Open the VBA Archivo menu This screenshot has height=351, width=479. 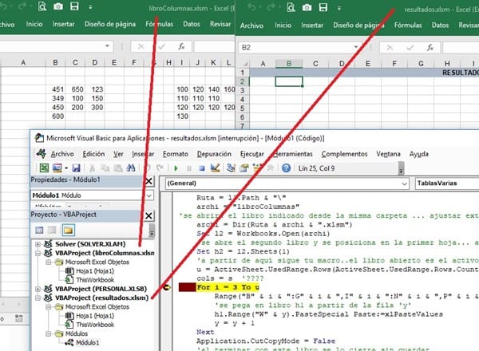click(62, 154)
